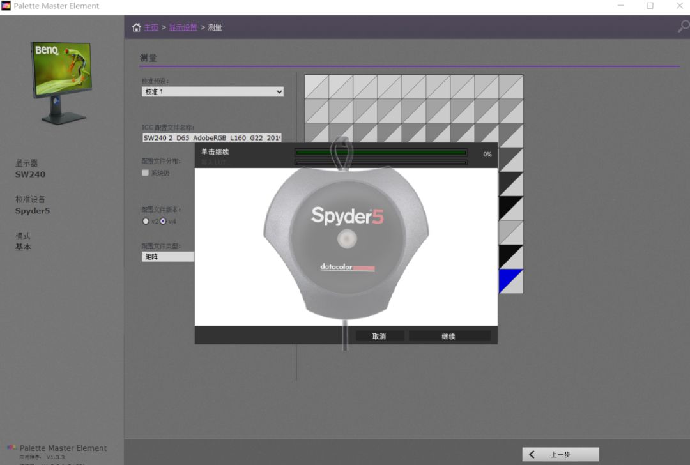Viewport: 690px width, 465px height.
Task: Click 取消 button in dialog
Action: (x=379, y=336)
